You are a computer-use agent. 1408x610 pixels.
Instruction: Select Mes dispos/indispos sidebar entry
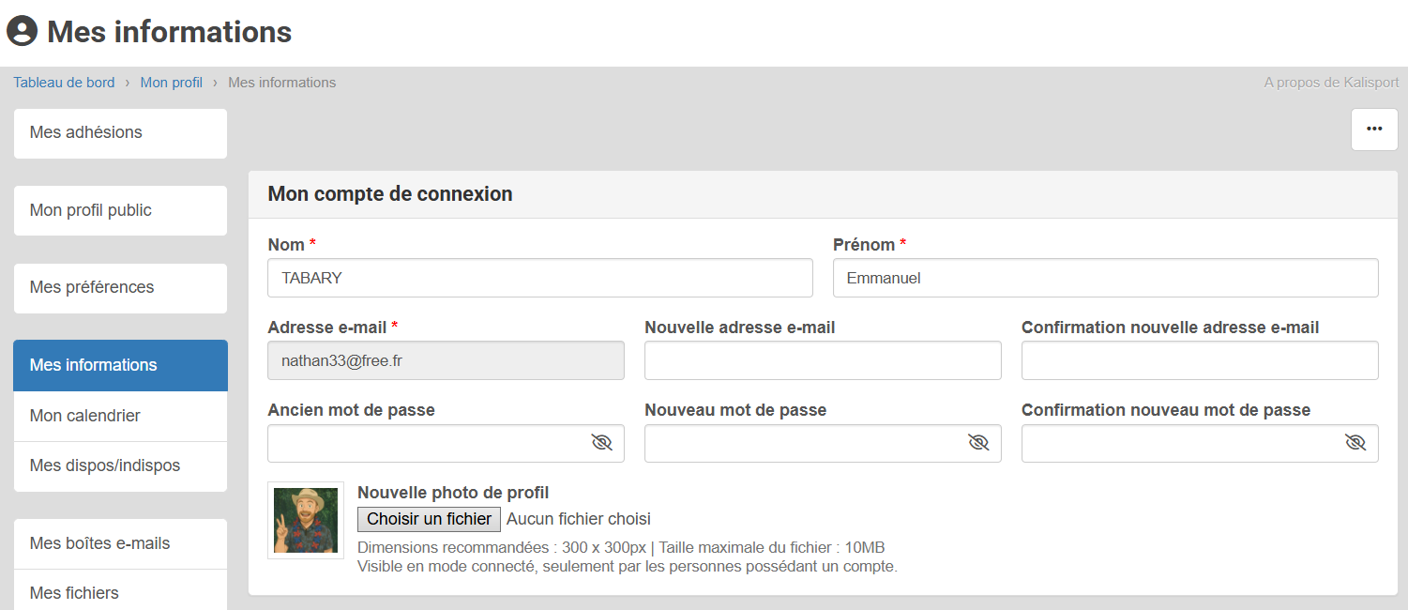[x=120, y=465]
